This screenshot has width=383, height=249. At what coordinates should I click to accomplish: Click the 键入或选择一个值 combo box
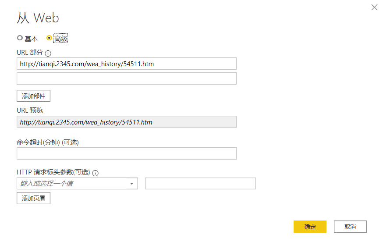[x=77, y=184]
